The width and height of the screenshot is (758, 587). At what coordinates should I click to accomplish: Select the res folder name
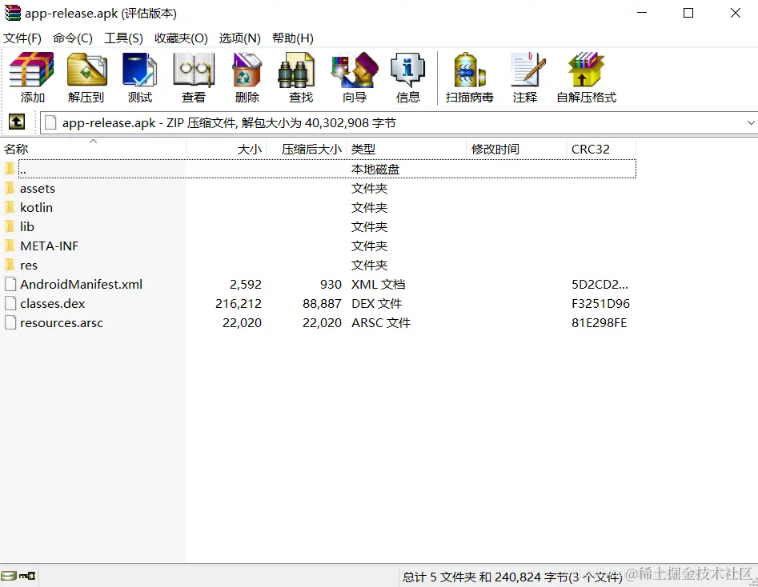(x=29, y=266)
